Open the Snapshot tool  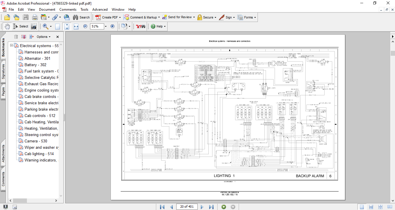click(34, 26)
